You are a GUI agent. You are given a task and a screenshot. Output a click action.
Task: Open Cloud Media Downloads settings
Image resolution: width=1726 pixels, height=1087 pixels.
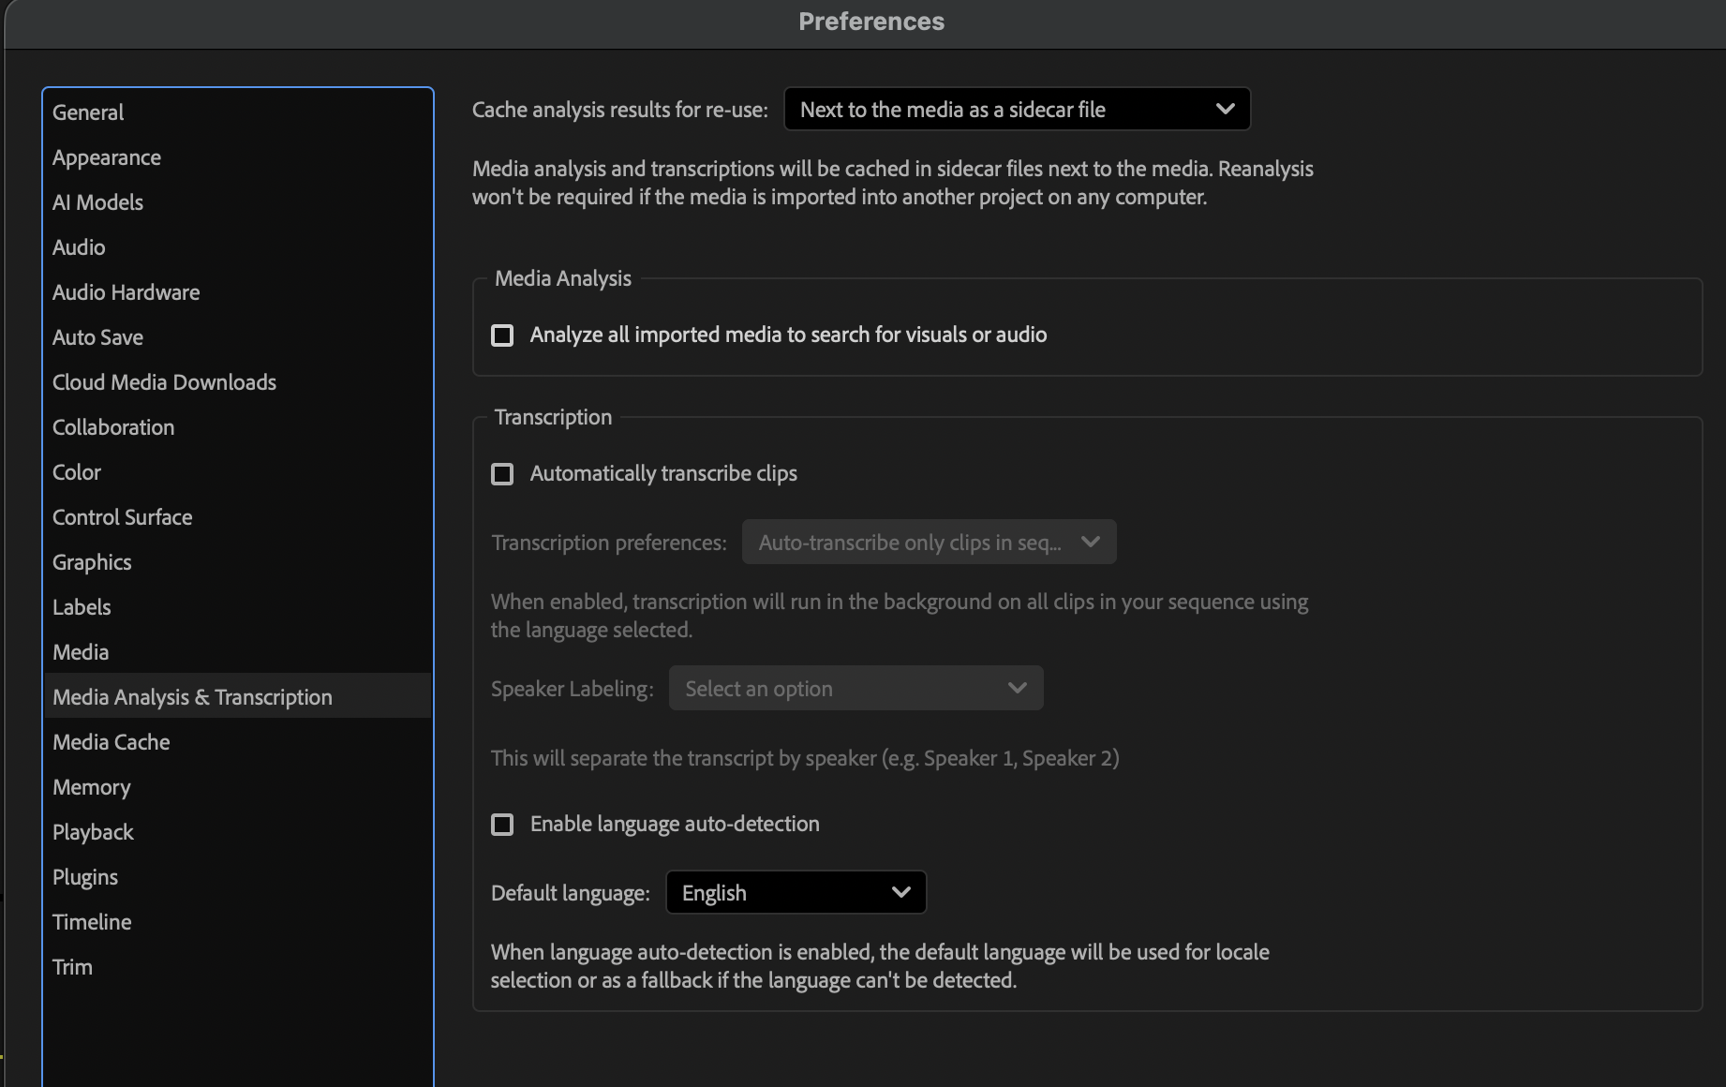coord(164,381)
